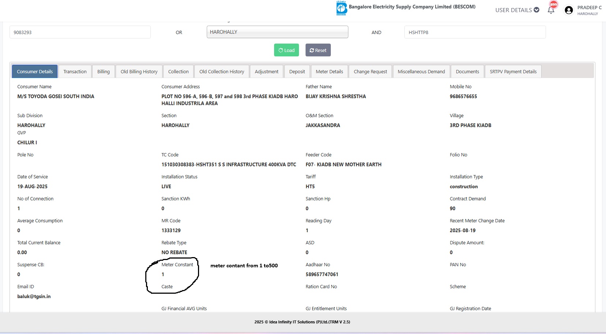The height and width of the screenshot is (334, 606).
Task: View the Meter Details tab
Action: 329,72
